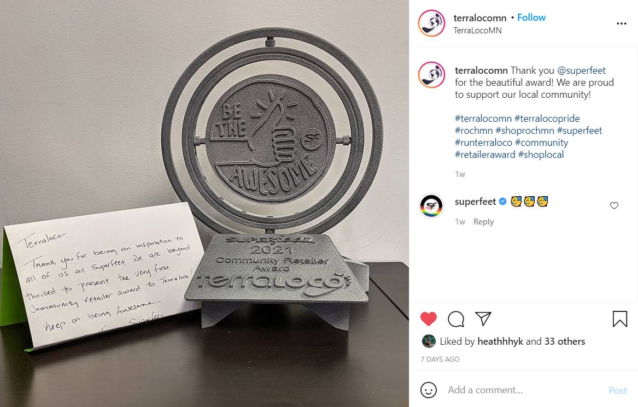Screen dimensions: 638x407
Task: Follow the terralocomn account
Action: 531,17
